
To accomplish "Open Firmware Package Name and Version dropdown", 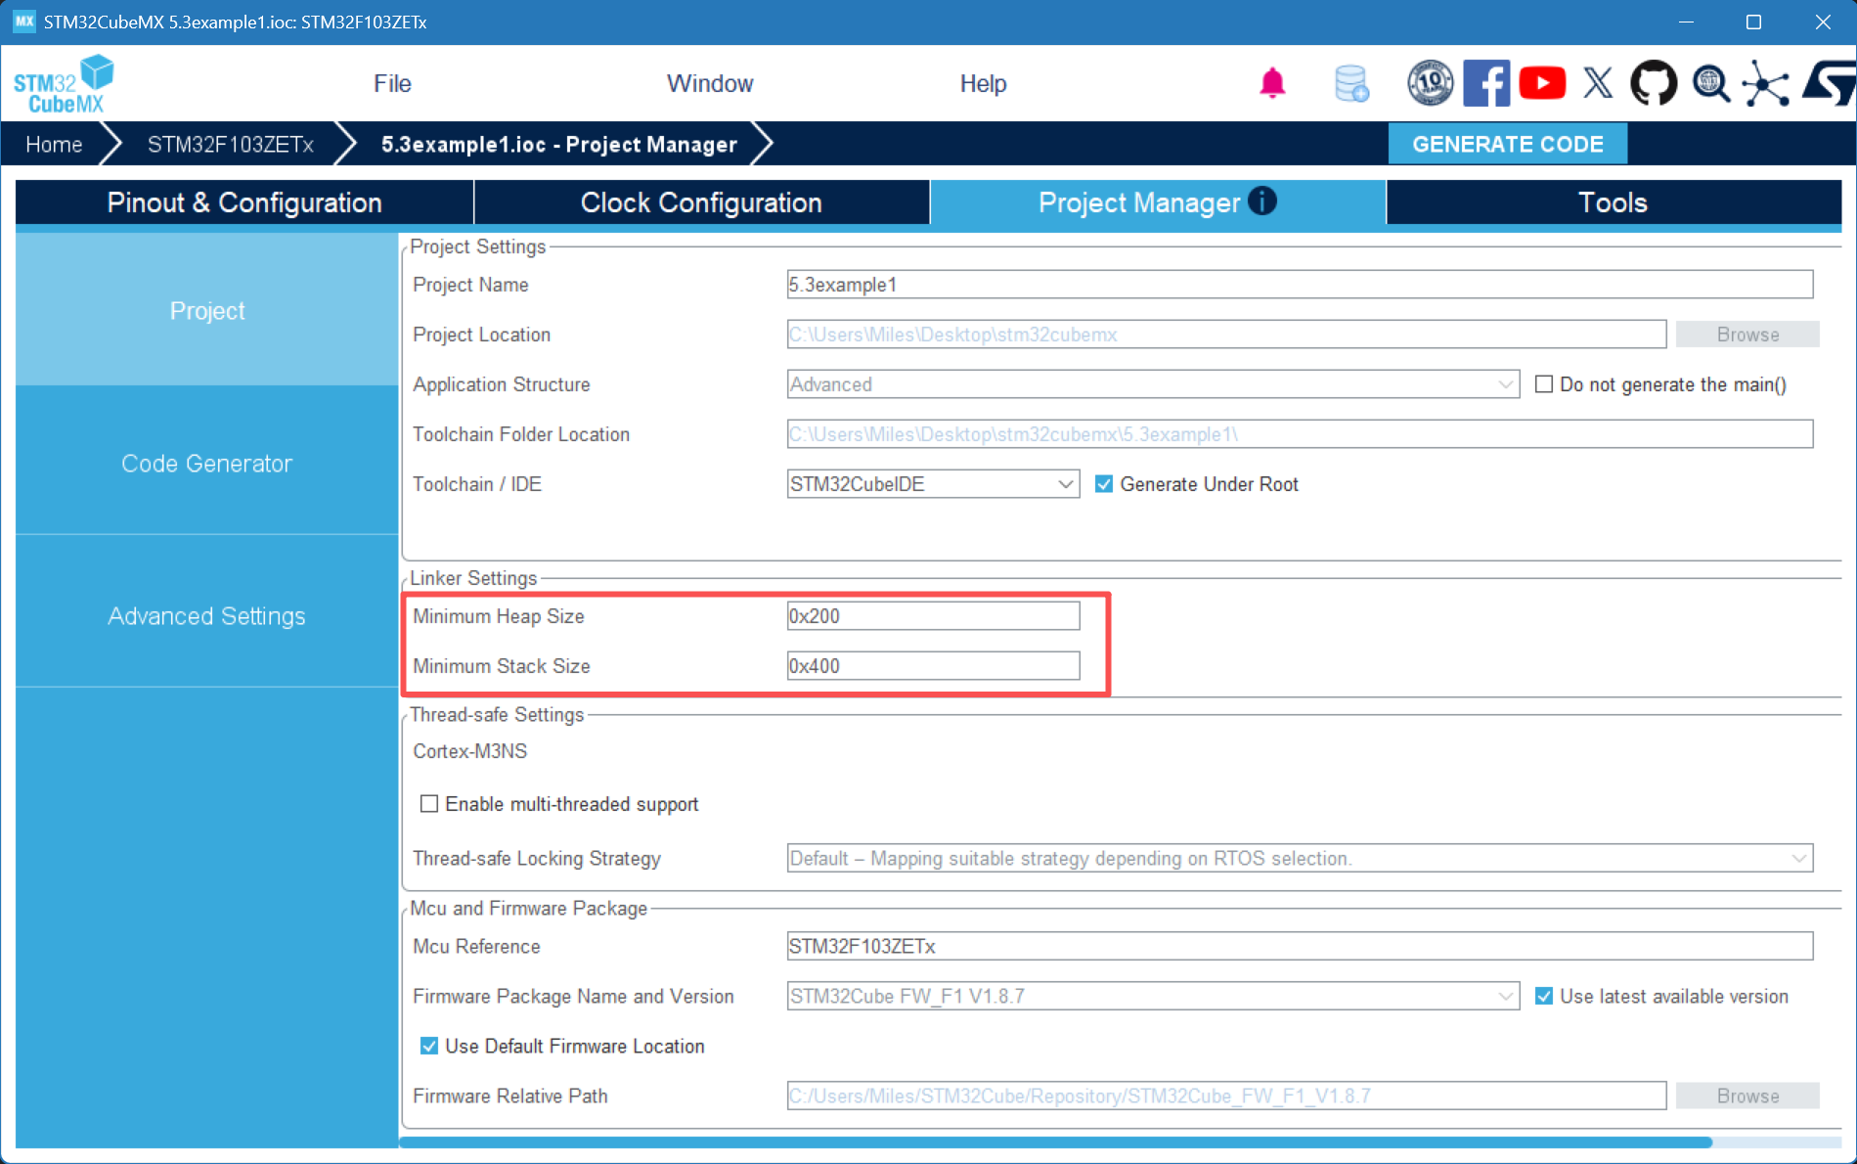I will click(1153, 996).
